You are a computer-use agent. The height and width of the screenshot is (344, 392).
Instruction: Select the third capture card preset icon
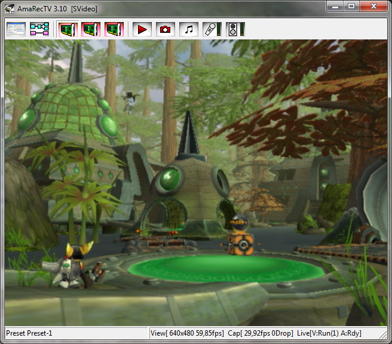[x=114, y=29]
